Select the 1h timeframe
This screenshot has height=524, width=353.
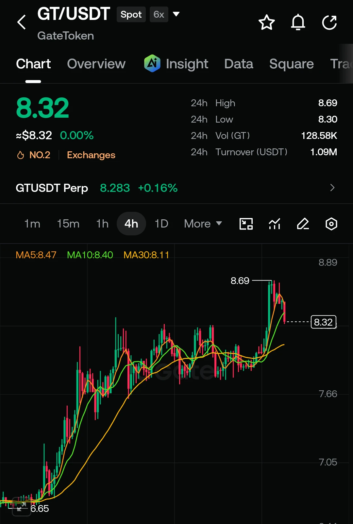pos(102,224)
